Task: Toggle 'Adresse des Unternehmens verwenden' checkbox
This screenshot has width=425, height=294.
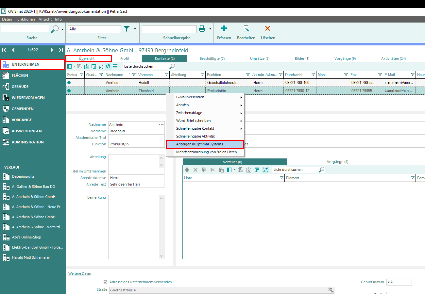Action: pos(105,282)
